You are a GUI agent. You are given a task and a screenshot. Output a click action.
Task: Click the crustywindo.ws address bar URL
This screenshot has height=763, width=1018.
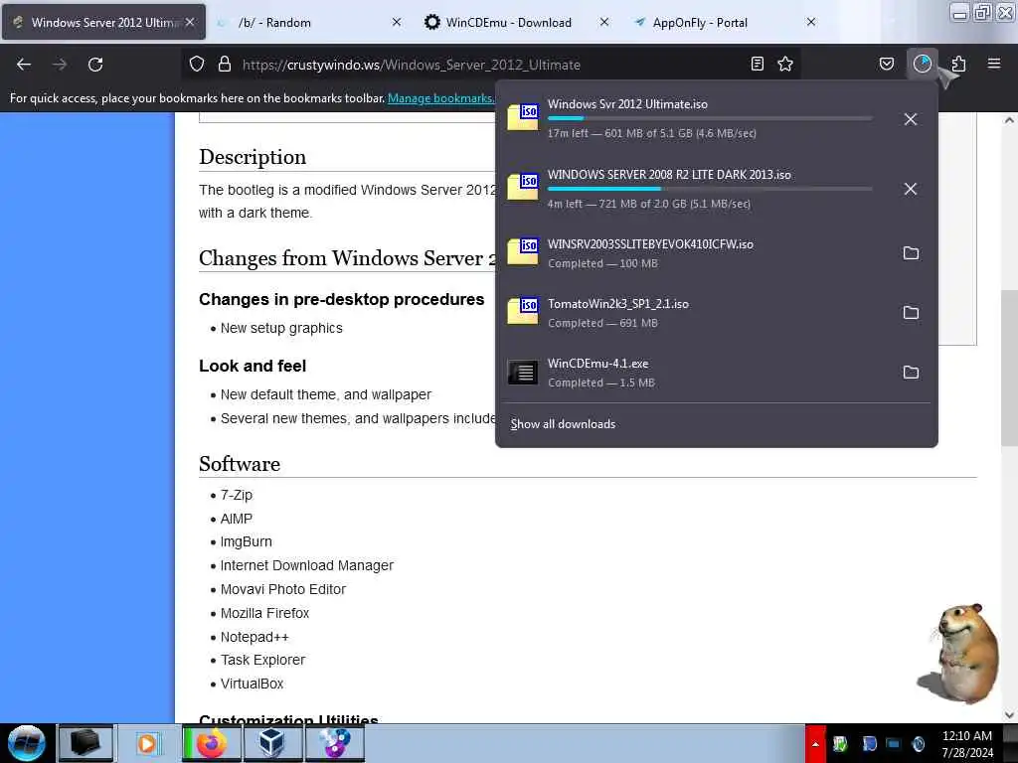click(411, 65)
